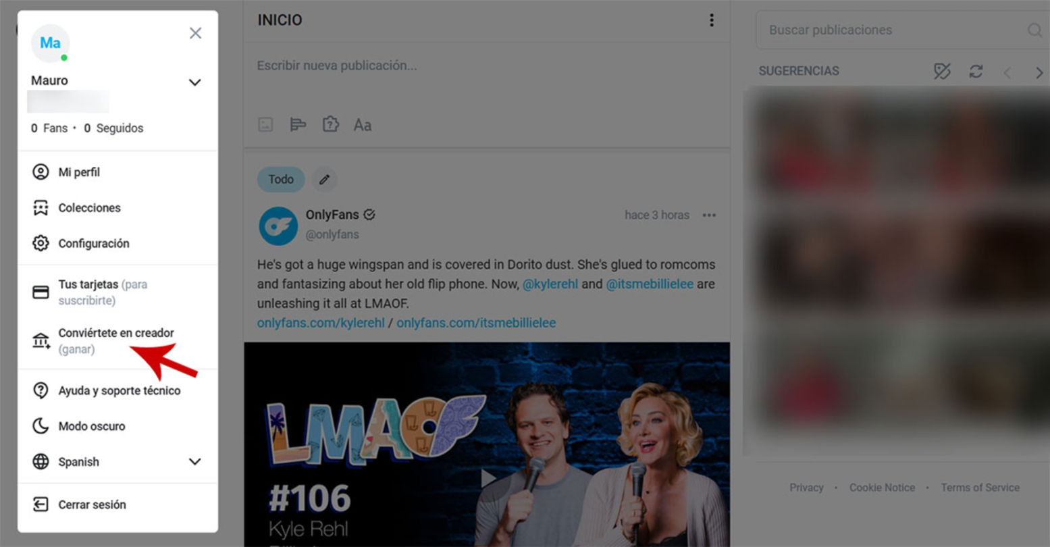Click the OnlyFans logo avatar
The image size is (1050, 547).
coord(278,226)
